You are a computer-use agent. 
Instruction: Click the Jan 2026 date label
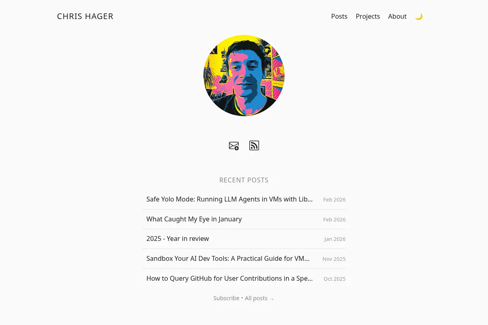pyautogui.click(x=335, y=239)
